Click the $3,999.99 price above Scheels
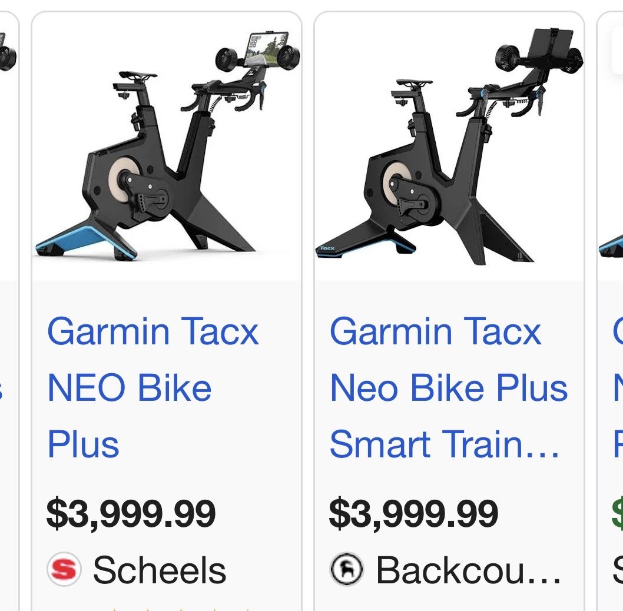 click(131, 513)
